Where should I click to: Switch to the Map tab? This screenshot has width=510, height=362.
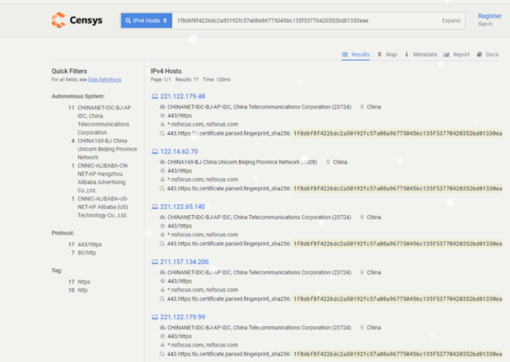click(x=387, y=54)
